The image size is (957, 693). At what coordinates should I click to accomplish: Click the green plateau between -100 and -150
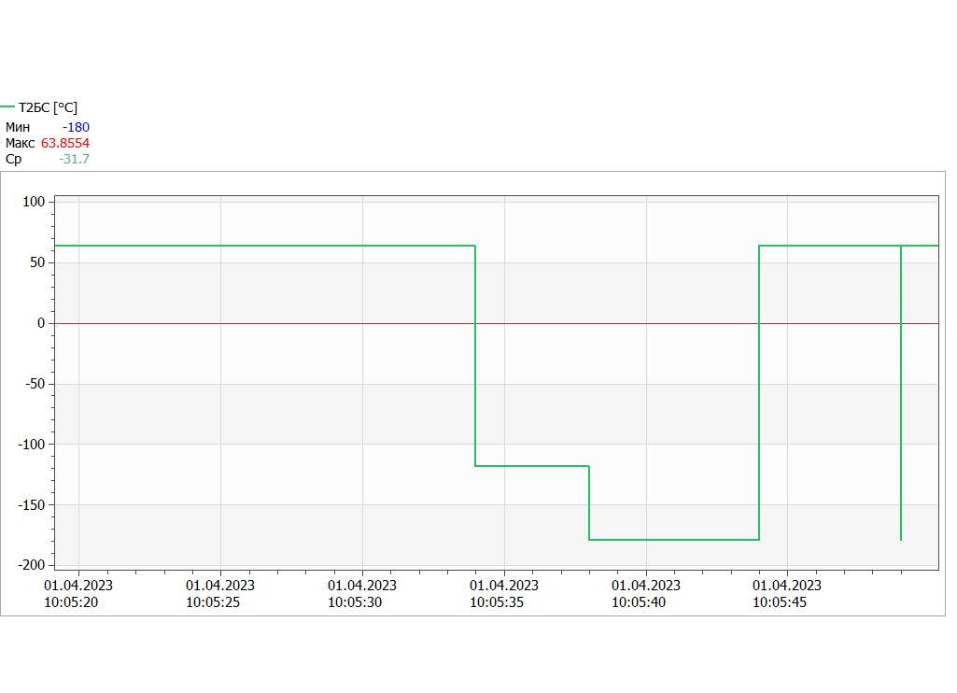click(x=532, y=465)
